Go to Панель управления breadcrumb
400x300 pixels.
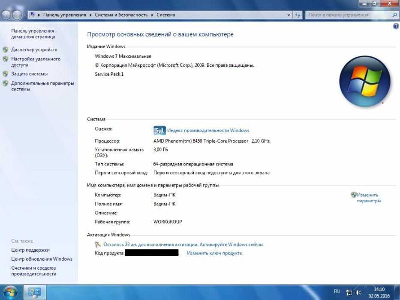[65, 15]
